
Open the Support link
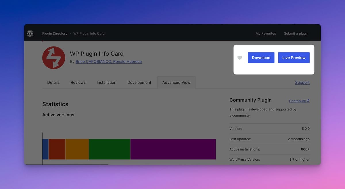pyautogui.click(x=302, y=83)
